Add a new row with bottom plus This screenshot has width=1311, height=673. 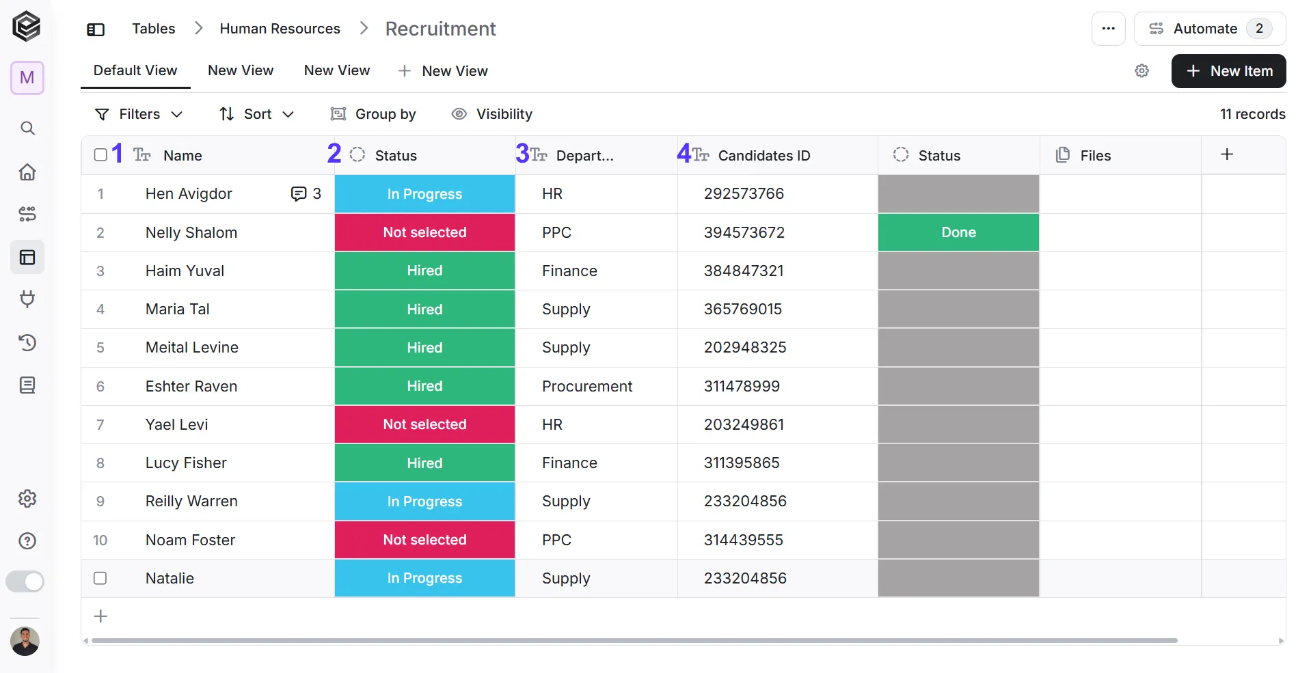coord(100,616)
